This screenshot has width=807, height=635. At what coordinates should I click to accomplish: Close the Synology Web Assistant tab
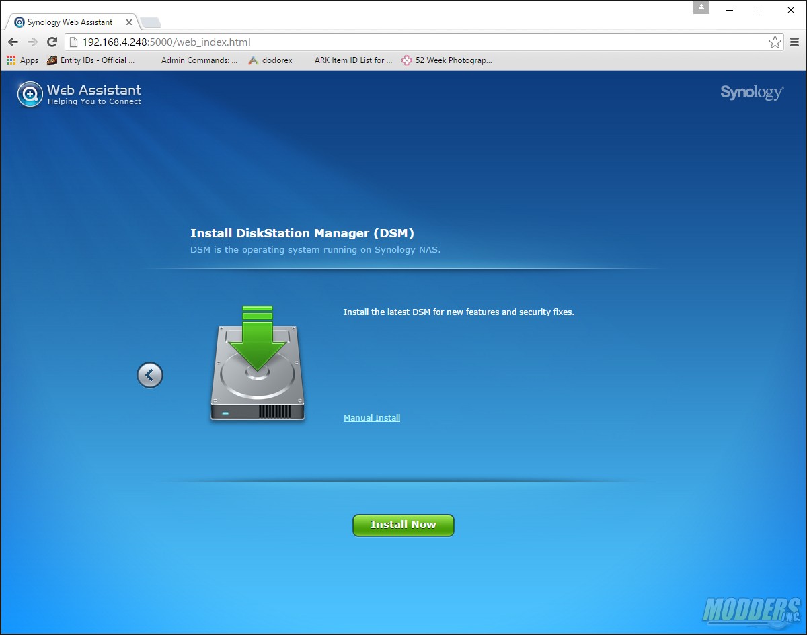[x=129, y=22]
